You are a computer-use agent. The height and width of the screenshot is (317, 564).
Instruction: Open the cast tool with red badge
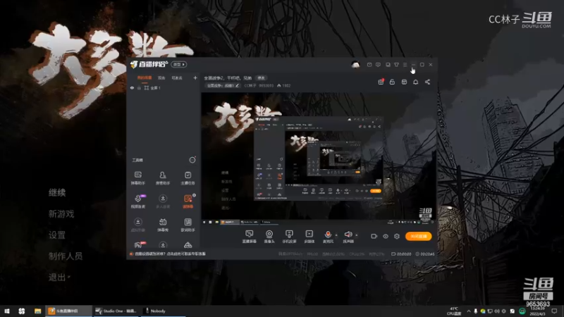click(138, 244)
